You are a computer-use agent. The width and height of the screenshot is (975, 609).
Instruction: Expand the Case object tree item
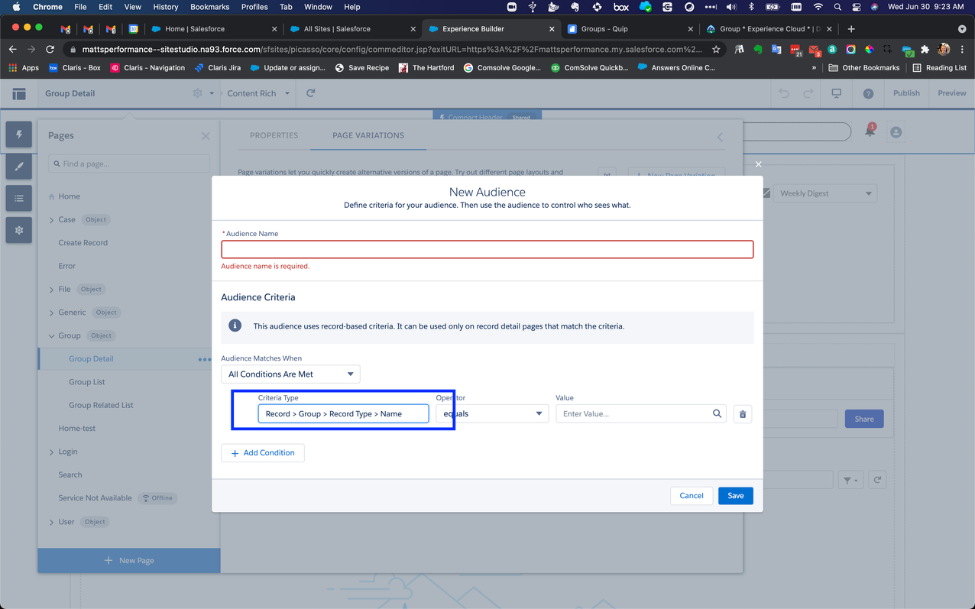(52, 220)
